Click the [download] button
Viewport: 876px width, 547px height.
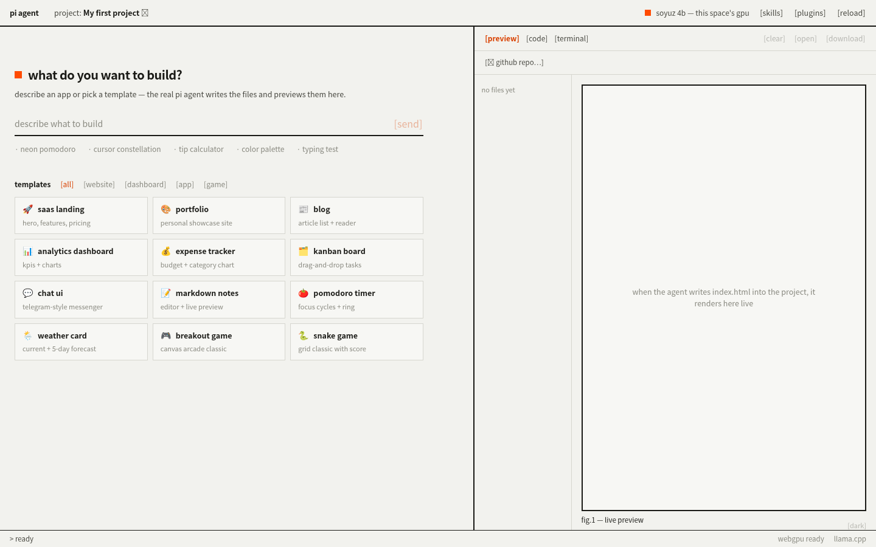(x=846, y=38)
